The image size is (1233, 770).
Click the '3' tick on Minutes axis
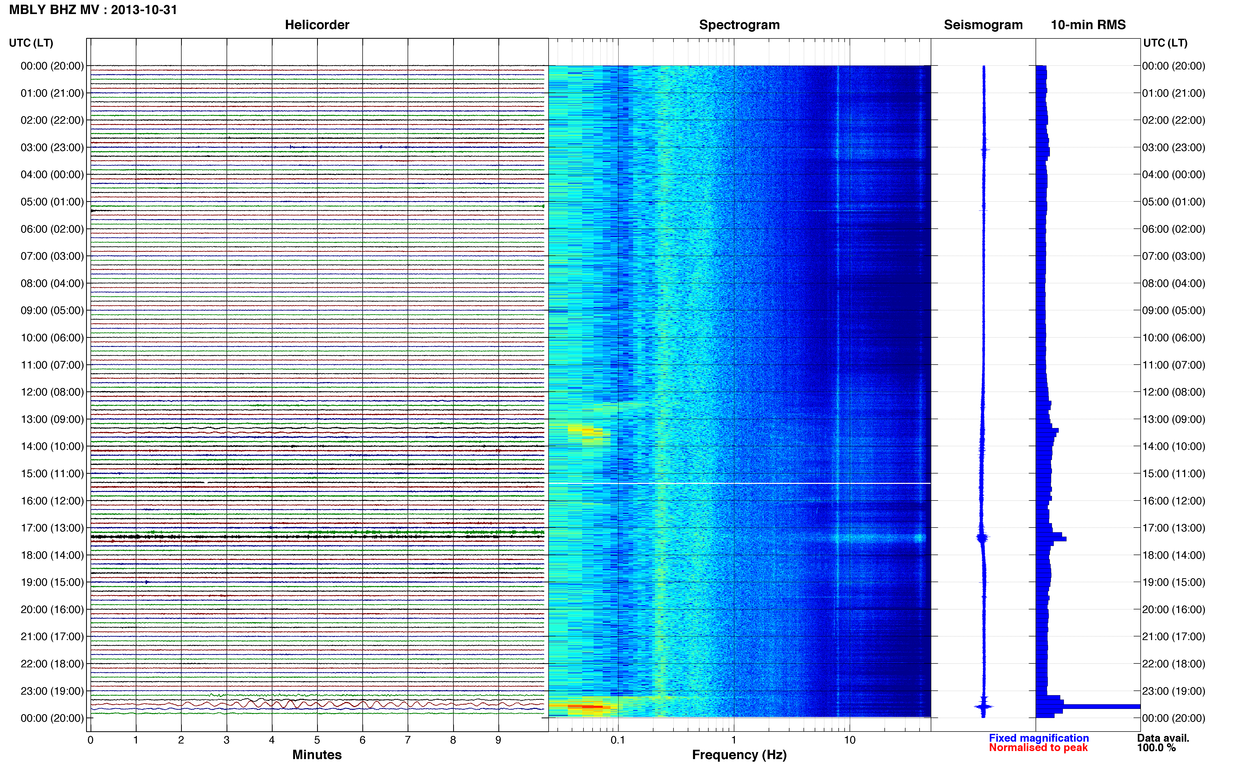[226, 740]
